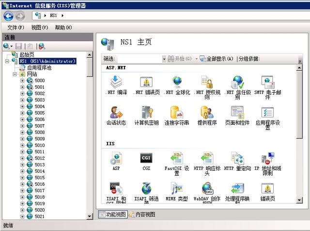Click the connections tree scroll up arrow

pos(90,55)
